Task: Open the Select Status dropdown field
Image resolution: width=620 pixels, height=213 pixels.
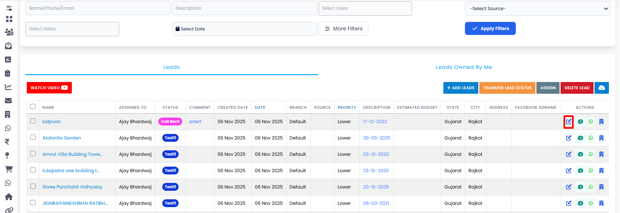Action: (72, 29)
